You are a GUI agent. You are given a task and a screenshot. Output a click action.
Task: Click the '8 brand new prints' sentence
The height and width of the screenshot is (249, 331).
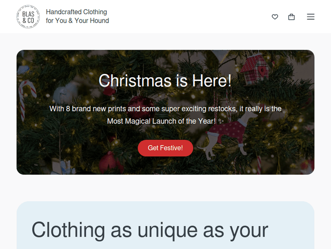[x=165, y=109]
